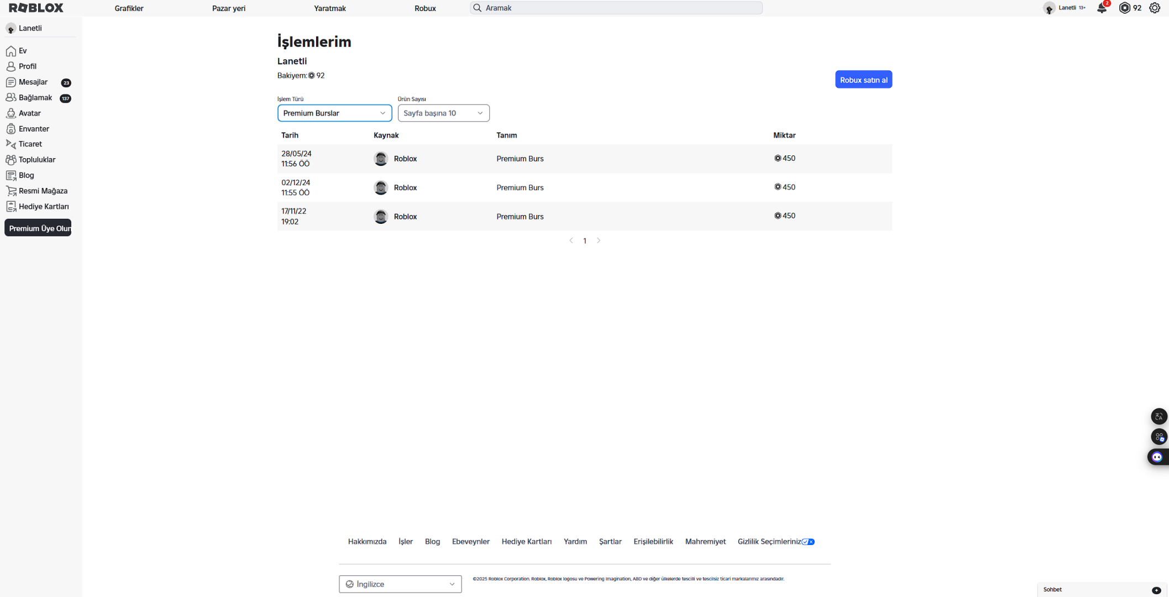Image resolution: width=1169 pixels, height=597 pixels.
Task: Click the Blog icon in the sidebar
Action: [x=11, y=175]
